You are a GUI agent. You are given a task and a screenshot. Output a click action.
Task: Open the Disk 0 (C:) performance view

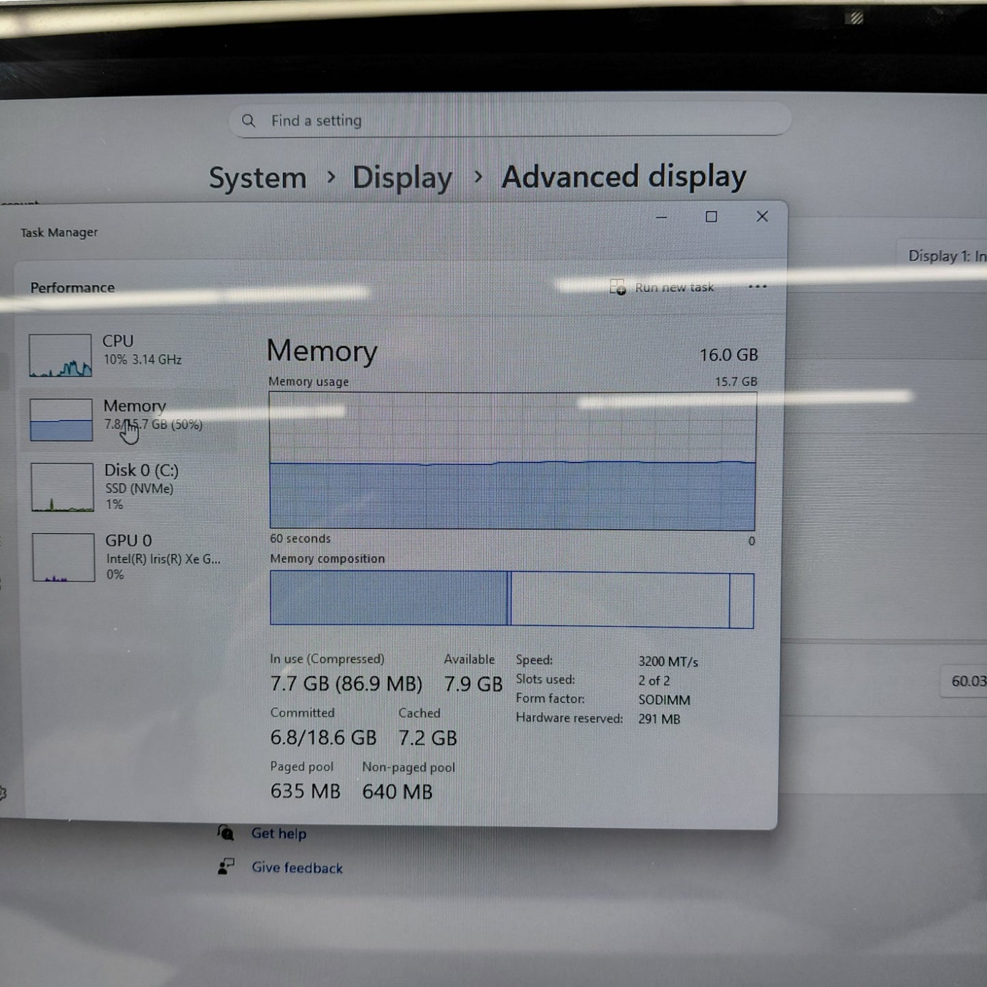141,486
